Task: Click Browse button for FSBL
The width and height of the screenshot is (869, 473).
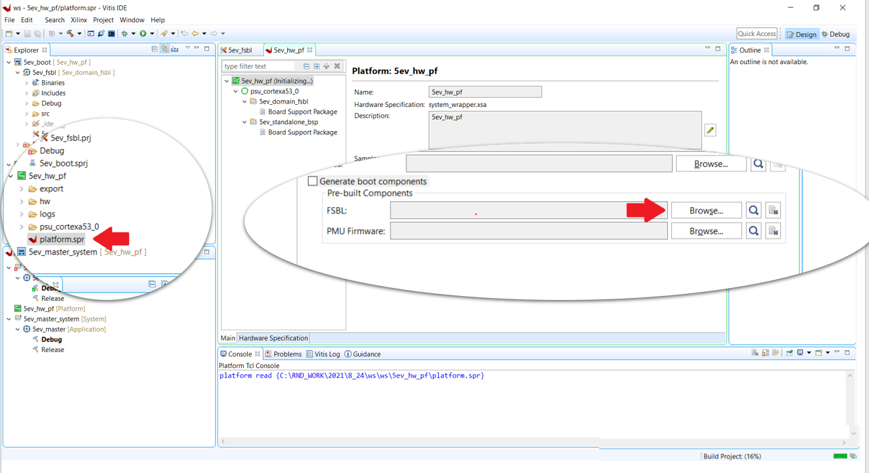Action: (x=706, y=210)
